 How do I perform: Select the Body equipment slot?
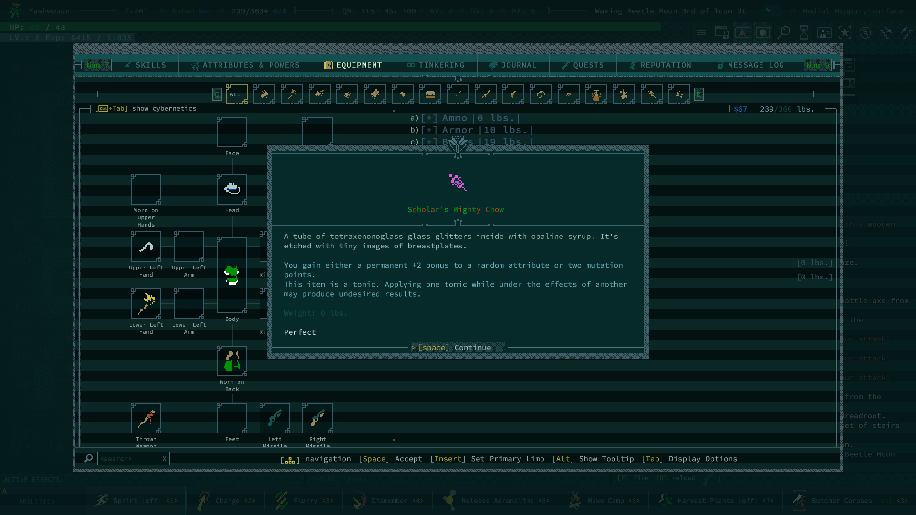point(232,275)
